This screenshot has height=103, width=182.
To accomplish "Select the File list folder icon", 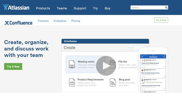I will click(x=113, y=64).
